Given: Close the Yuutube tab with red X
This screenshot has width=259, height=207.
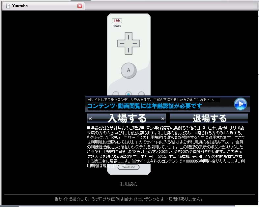Looking at the screenshot, I should (x=80, y=6).
